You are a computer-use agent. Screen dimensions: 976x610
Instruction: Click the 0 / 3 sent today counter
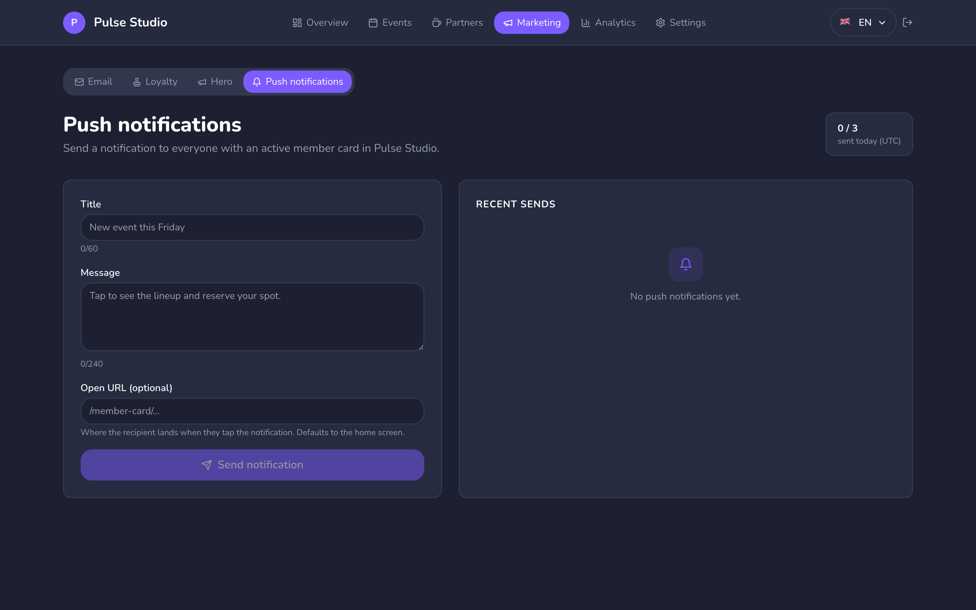tap(869, 134)
